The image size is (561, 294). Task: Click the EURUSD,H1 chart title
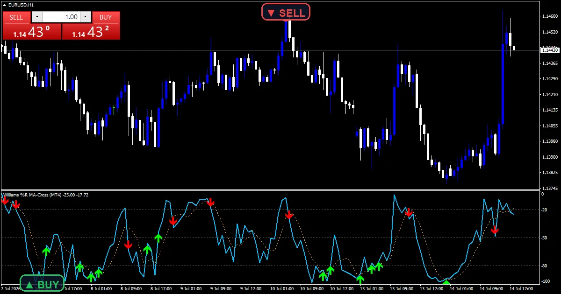pos(21,5)
